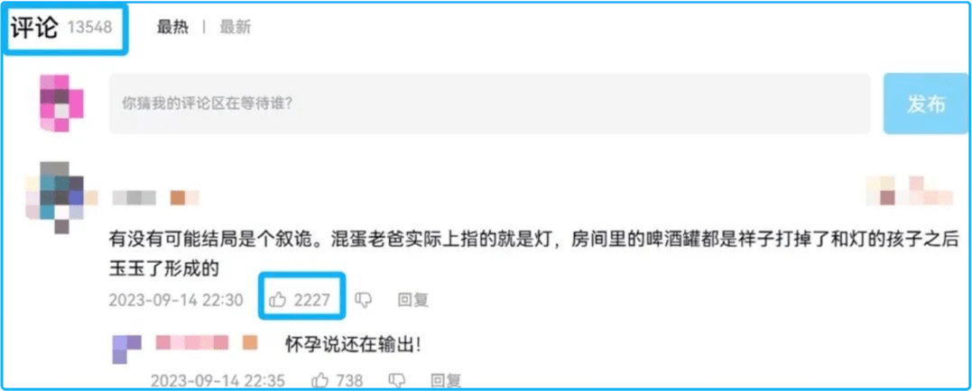The width and height of the screenshot is (972, 391).
Task: Click the 评论 13548 heading
Action: 60,28
